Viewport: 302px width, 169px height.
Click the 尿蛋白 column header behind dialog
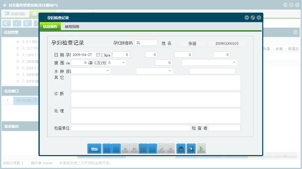click(293, 49)
